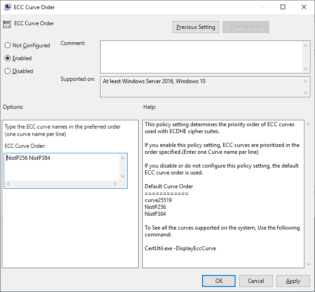Click 'At least Windows Server 2016, Windows 10' text
The width and height of the screenshot is (315, 292).
[154, 81]
